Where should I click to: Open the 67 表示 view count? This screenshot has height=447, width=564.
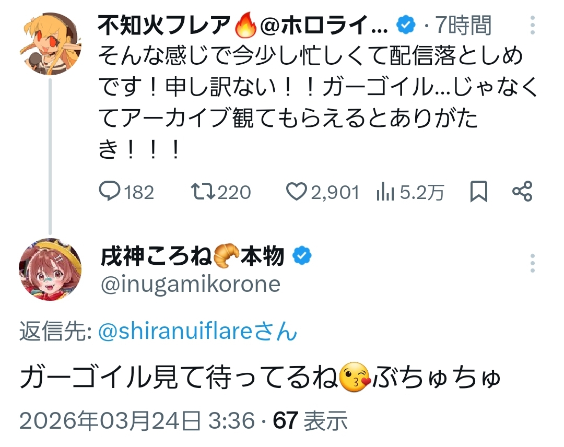tap(311, 421)
